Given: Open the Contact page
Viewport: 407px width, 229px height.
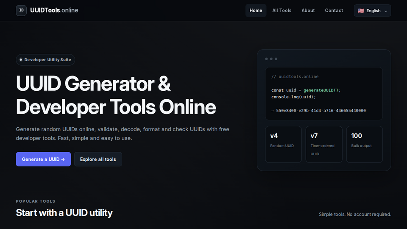Looking at the screenshot, I should [334, 10].
